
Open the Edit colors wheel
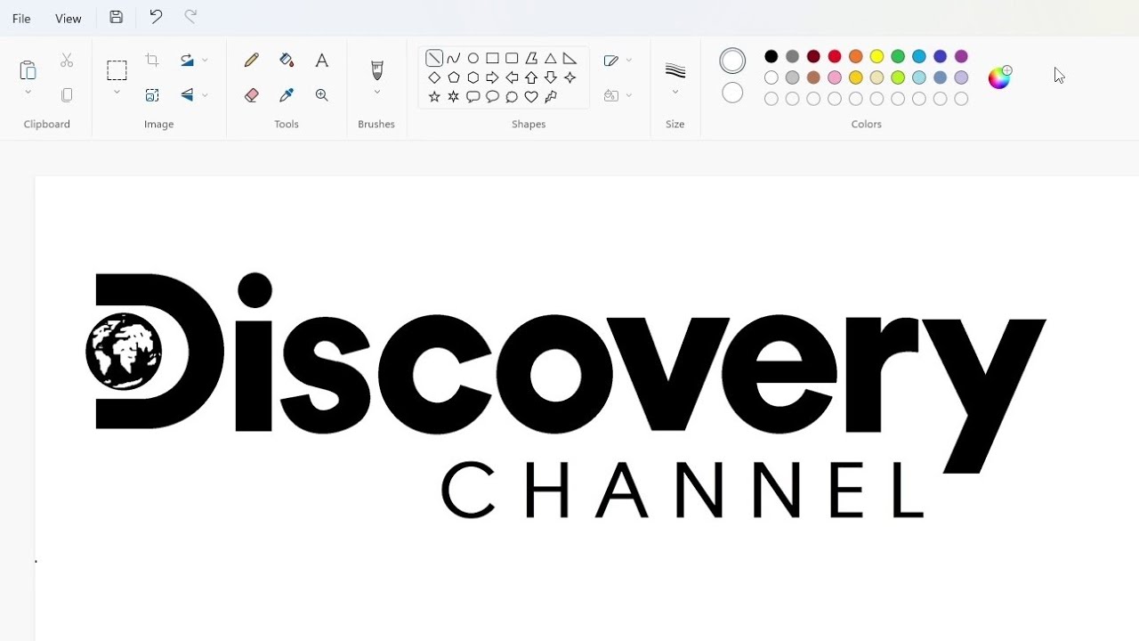1000,77
